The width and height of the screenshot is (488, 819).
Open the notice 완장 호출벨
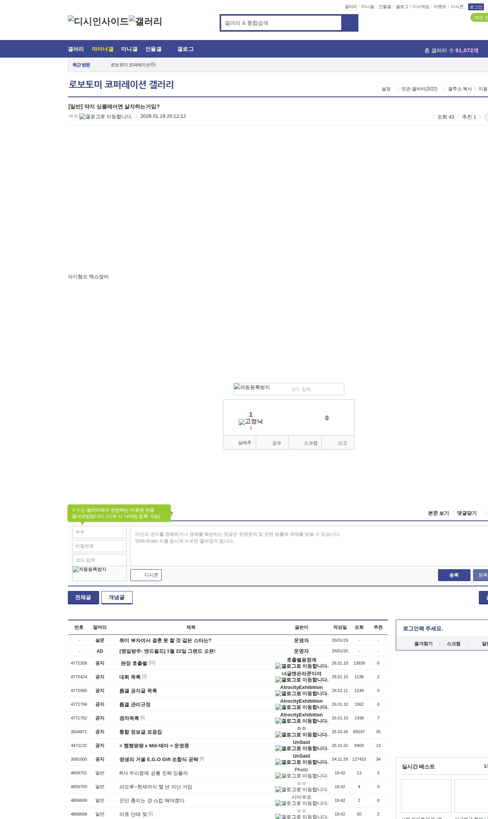click(133, 663)
